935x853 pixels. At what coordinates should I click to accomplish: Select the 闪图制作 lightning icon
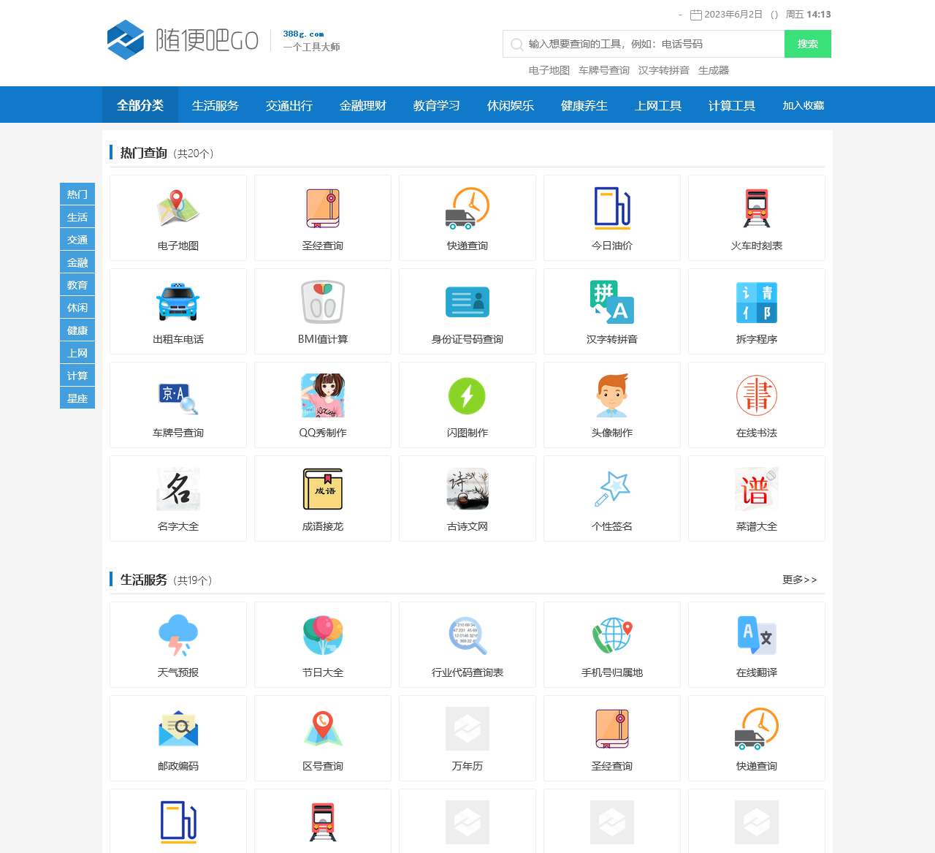467,395
